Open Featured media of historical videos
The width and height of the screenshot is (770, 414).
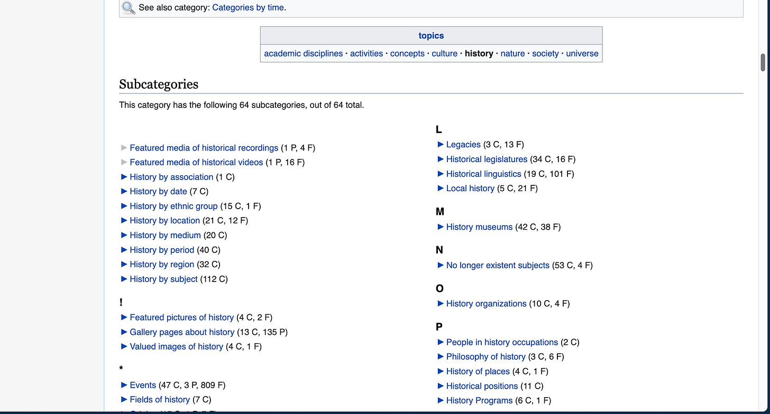(196, 162)
